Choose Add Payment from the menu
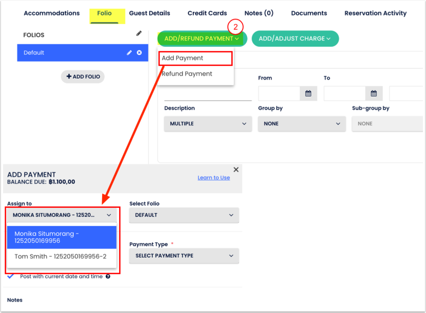This screenshot has width=426, height=313. pos(196,58)
